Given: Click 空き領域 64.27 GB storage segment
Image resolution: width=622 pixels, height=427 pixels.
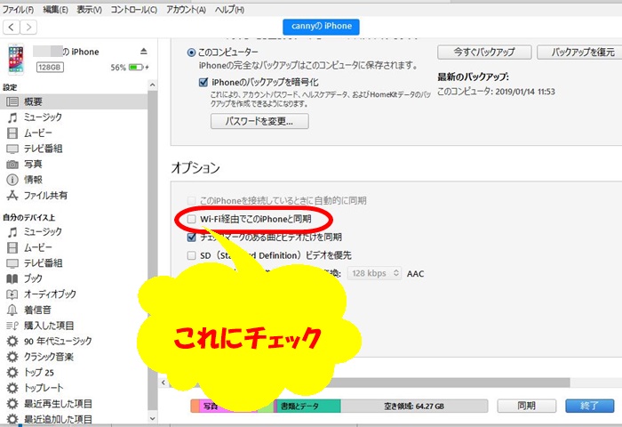Looking at the screenshot, I should 414,406.
